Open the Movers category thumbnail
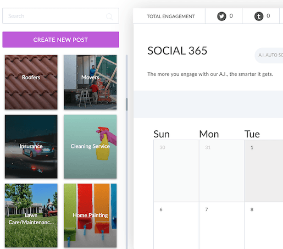This screenshot has width=283, height=249. (90, 82)
